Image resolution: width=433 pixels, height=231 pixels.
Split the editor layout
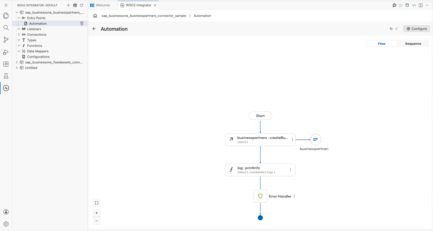point(421,5)
